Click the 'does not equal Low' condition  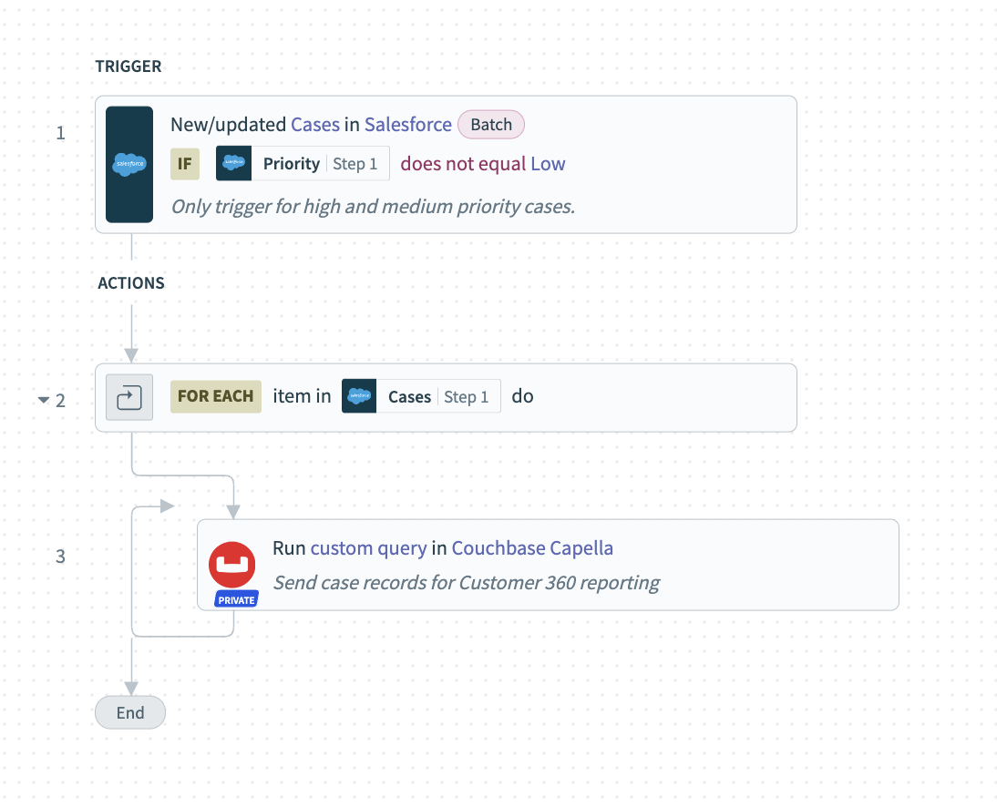(x=483, y=164)
